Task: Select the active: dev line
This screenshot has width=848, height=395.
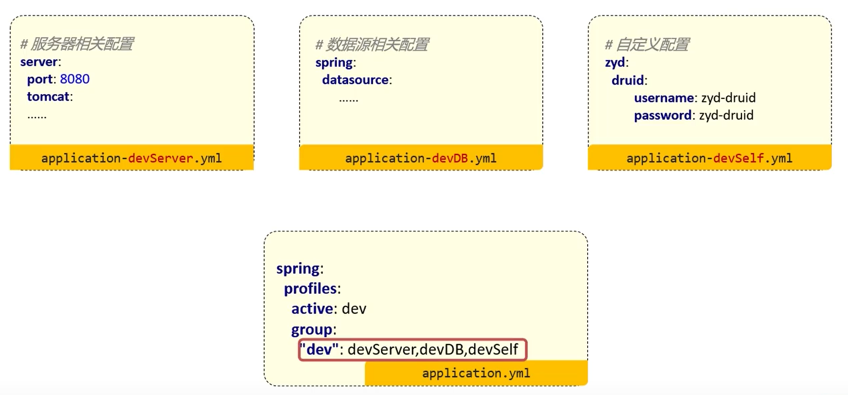Action: (x=329, y=309)
